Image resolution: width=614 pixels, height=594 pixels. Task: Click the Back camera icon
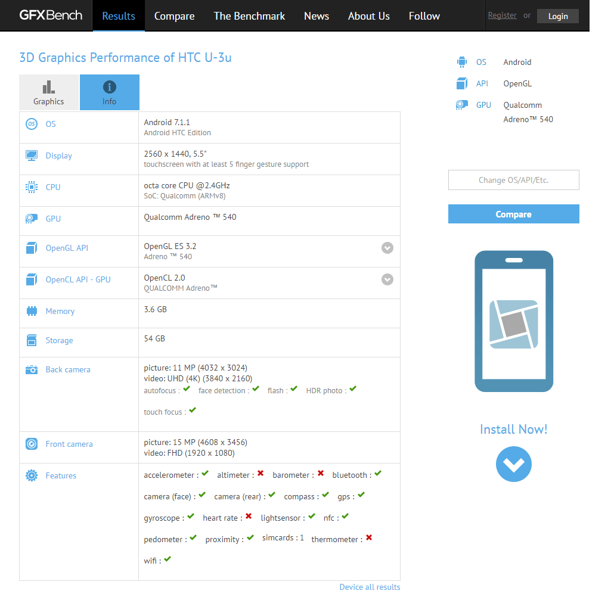[32, 369]
